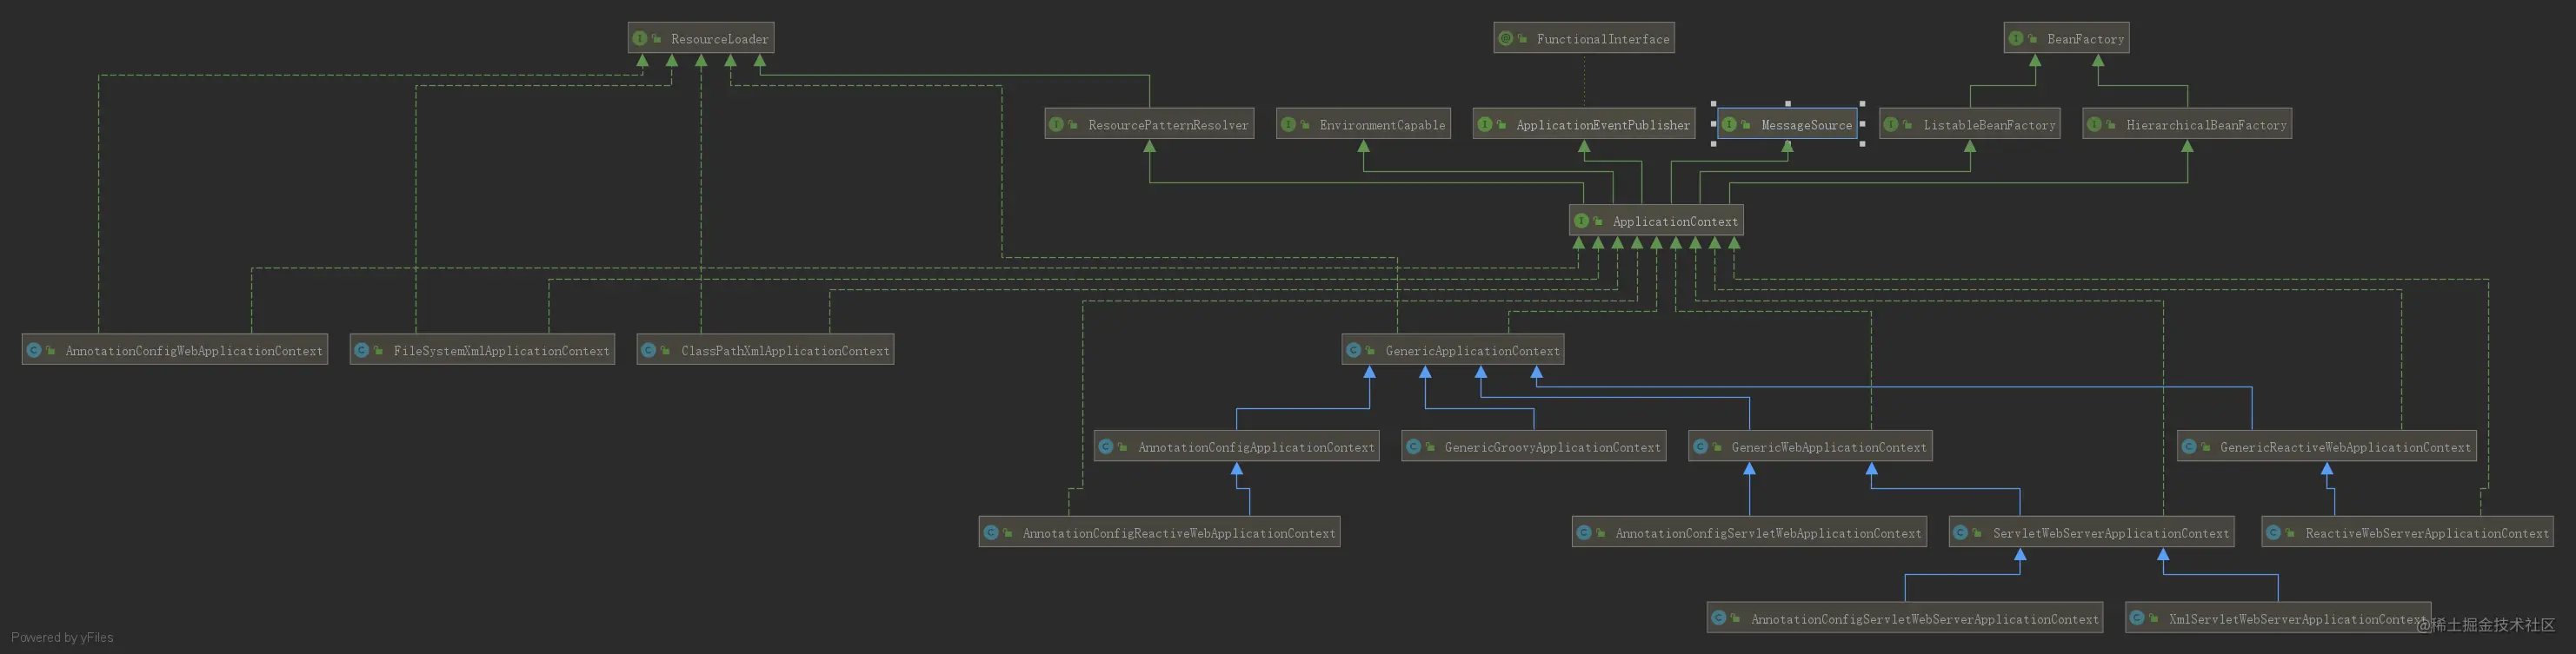The height and width of the screenshot is (654, 2576).
Task: Click the ApplicationContext interface node
Action: 1656,221
